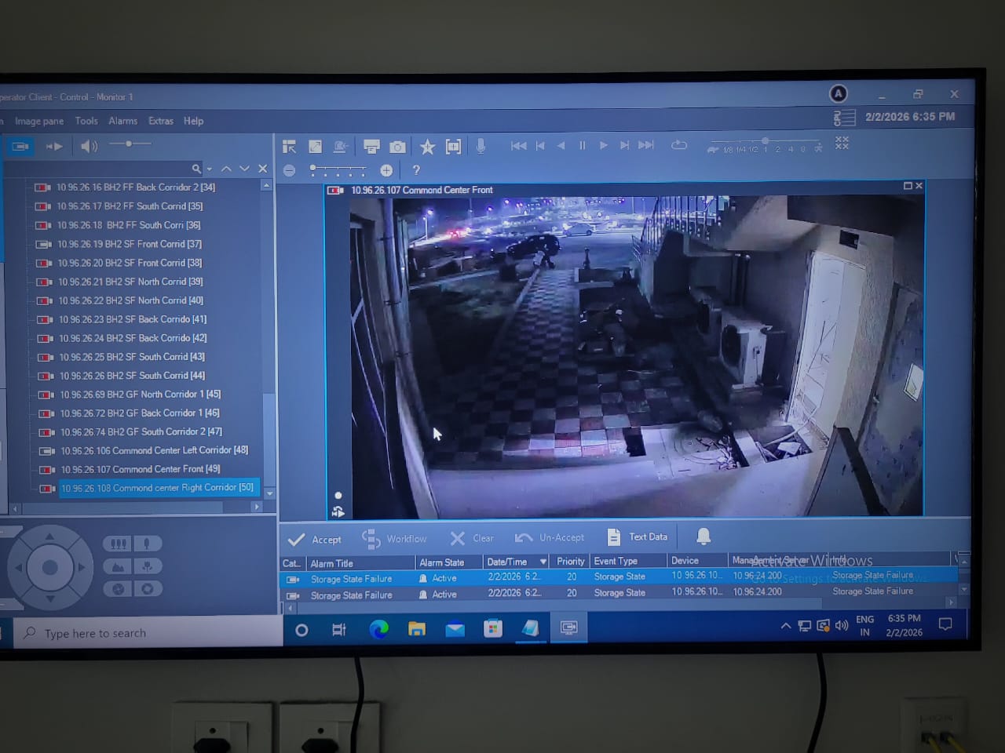Screen dimensions: 1005x753
Task: Pause the camera video playback
Action: [x=582, y=145]
